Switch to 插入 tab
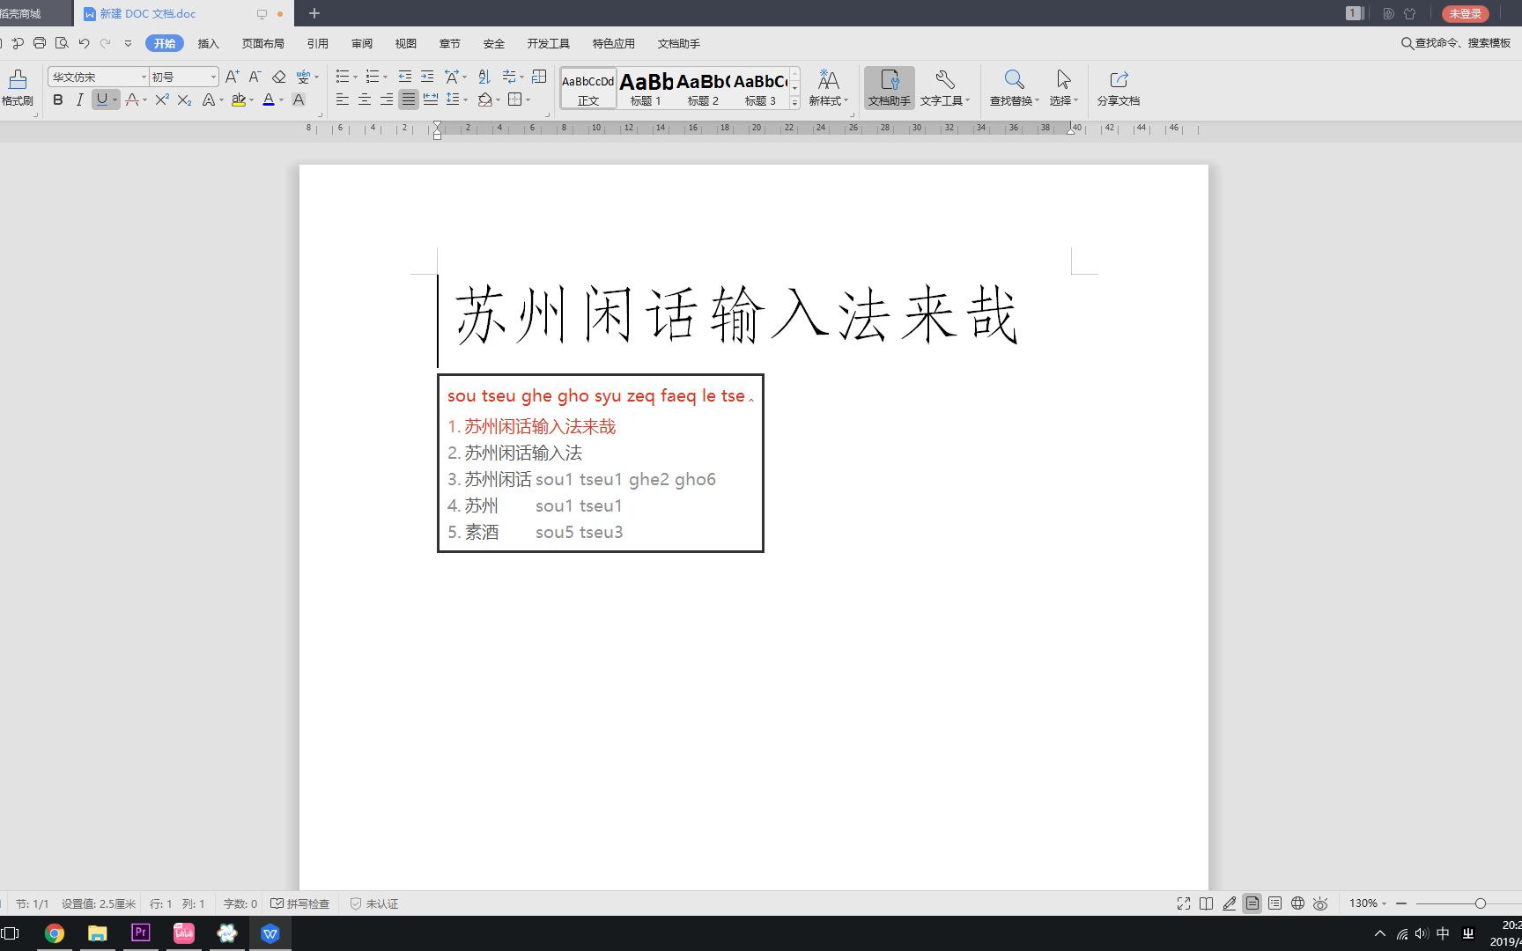The image size is (1522, 951). click(209, 43)
